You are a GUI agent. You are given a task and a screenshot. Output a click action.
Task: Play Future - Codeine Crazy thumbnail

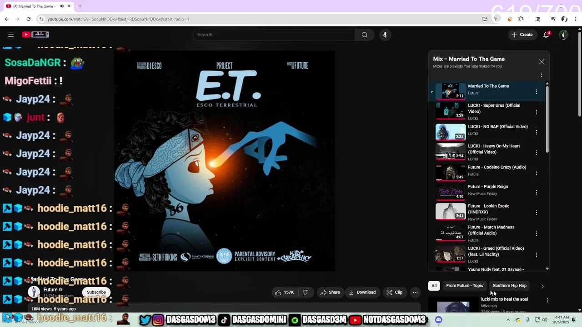[451, 173]
